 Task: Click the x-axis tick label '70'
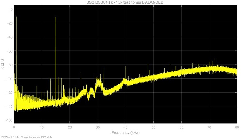coord(209,127)
